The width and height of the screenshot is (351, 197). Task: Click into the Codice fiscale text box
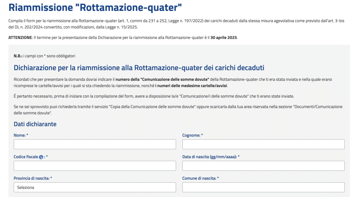(x=95, y=166)
